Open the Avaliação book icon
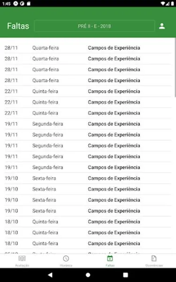The height and width of the screenshot is (282, 176). [22, 258]
